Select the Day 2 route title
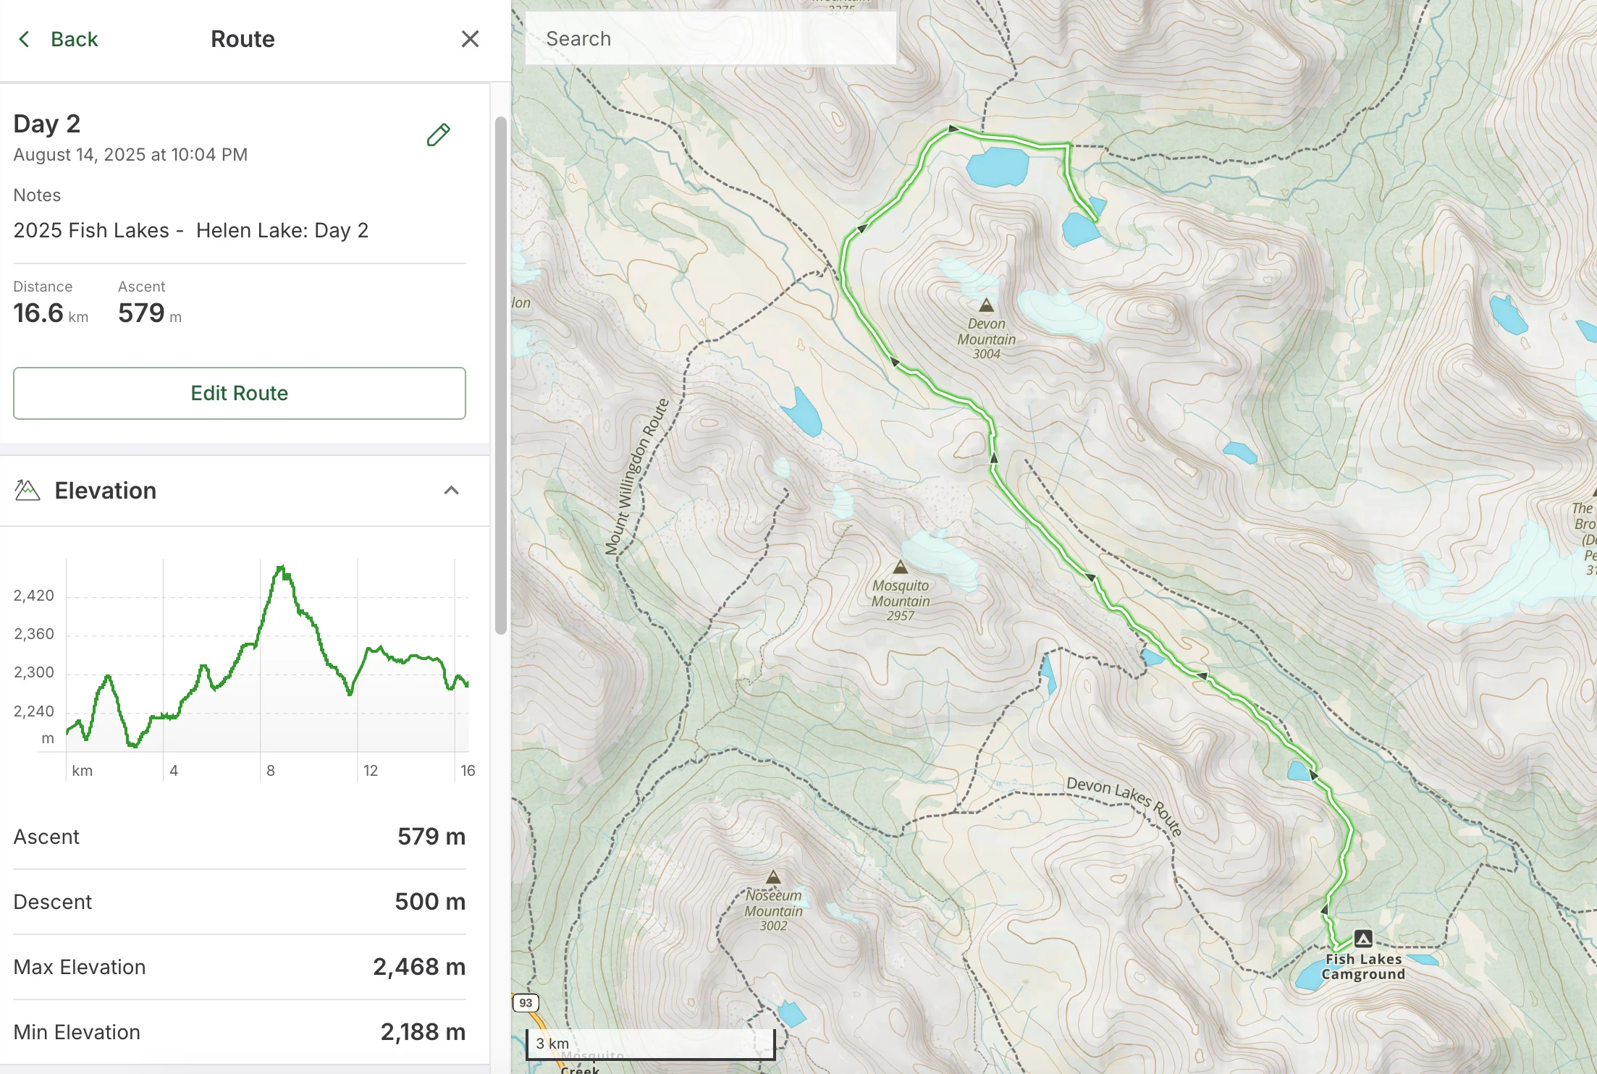The image size is (1597, 1074). 46,123
